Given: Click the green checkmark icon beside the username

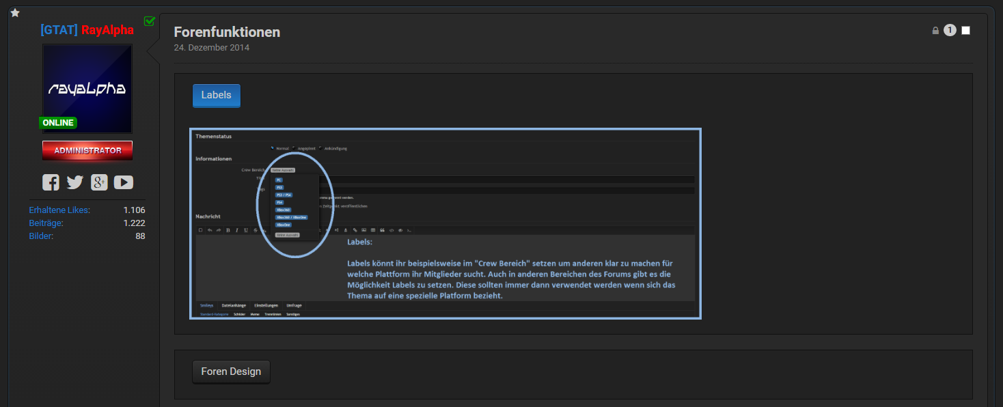Looking at the screenshot, I should [x=150, y=21].
